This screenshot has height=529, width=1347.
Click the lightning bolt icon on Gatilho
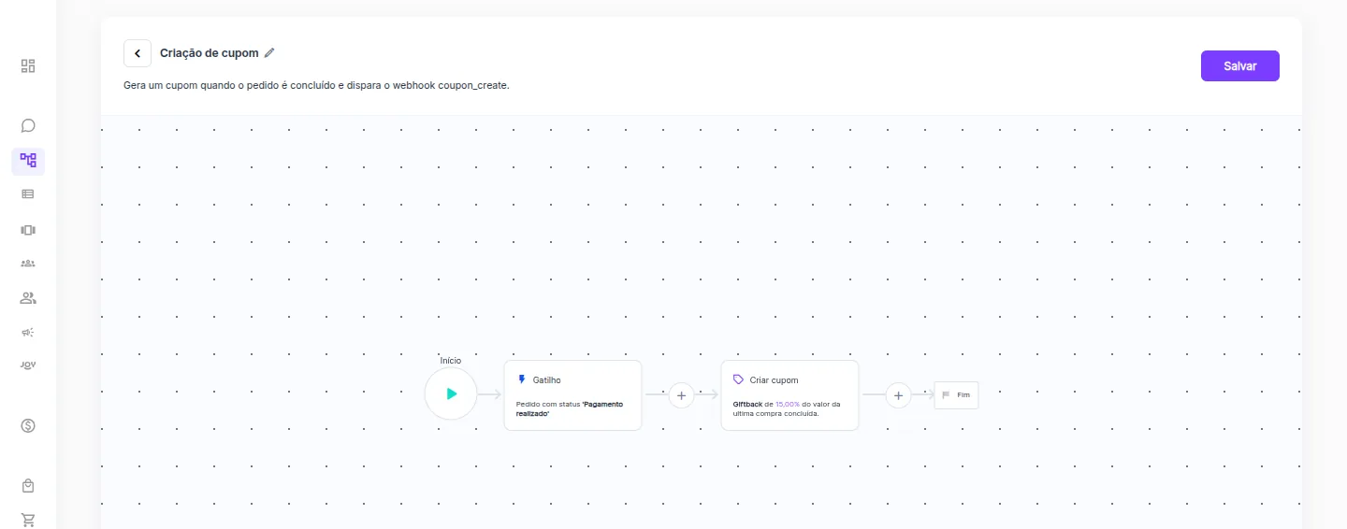(x=522, y=379)
